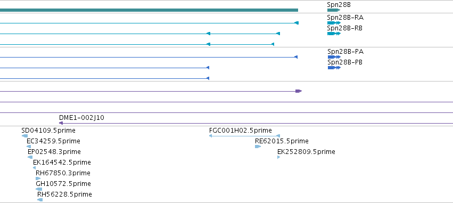Select the Spn28B-RA transcript glyph

pyautogui.click(x=334, y=23)
